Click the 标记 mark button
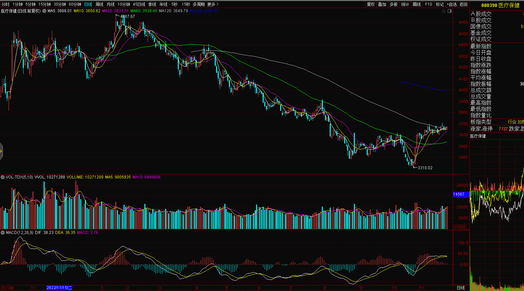The width and height of the screenshot is (524, 291). 440,4
